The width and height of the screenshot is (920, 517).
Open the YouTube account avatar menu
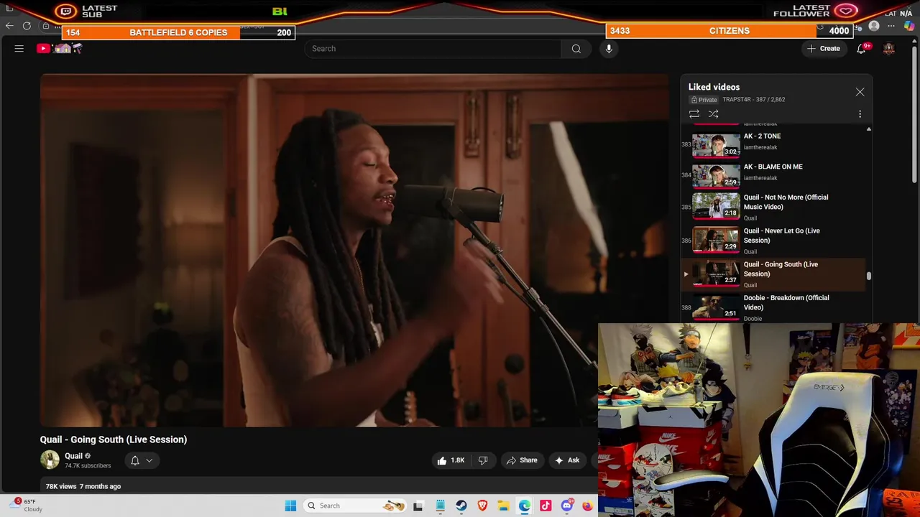pos(889,49)
